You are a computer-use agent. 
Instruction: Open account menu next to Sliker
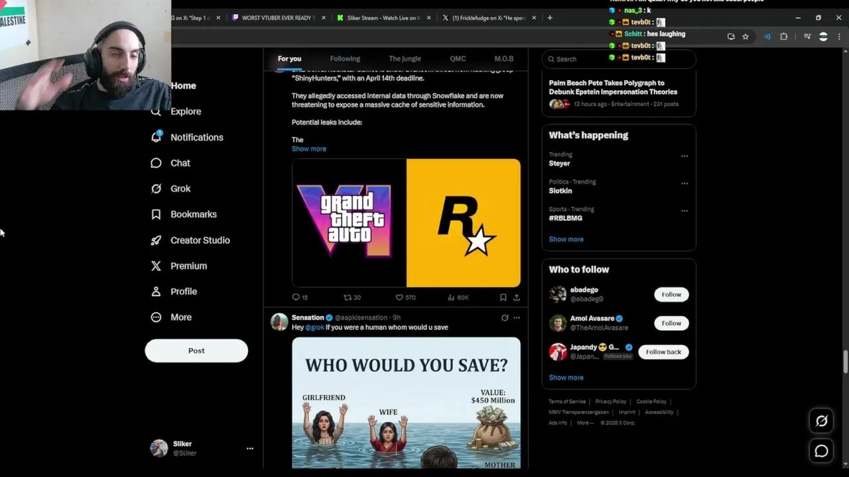tap(250, 449)
